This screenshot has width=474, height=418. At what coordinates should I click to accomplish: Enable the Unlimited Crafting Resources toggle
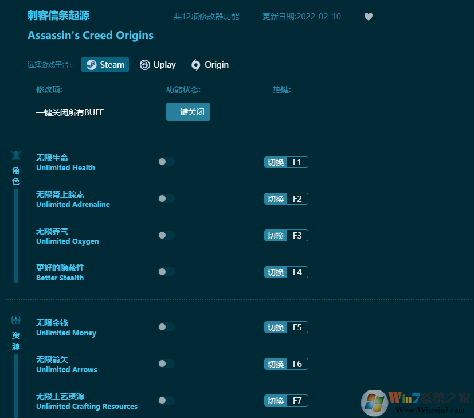point(166,400)
